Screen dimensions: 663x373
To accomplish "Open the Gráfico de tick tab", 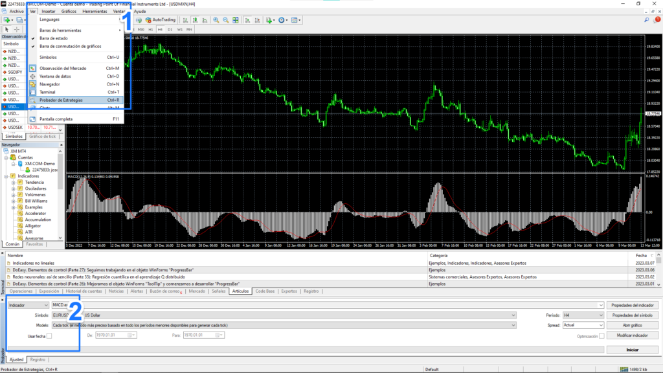I will point(42,137).
